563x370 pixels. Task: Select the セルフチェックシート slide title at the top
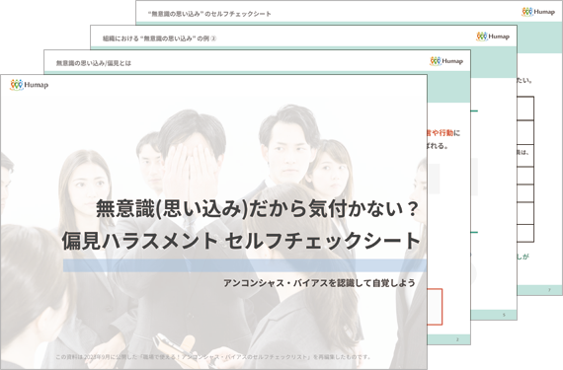(209, 14)
